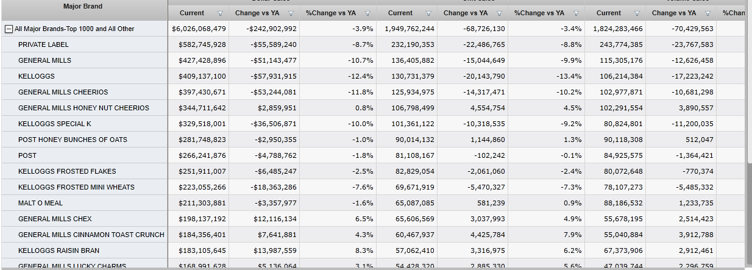The image size is (752, 270).
Task: Select the KELLOGGS RAISIN BRAN row
Action: 59,250
